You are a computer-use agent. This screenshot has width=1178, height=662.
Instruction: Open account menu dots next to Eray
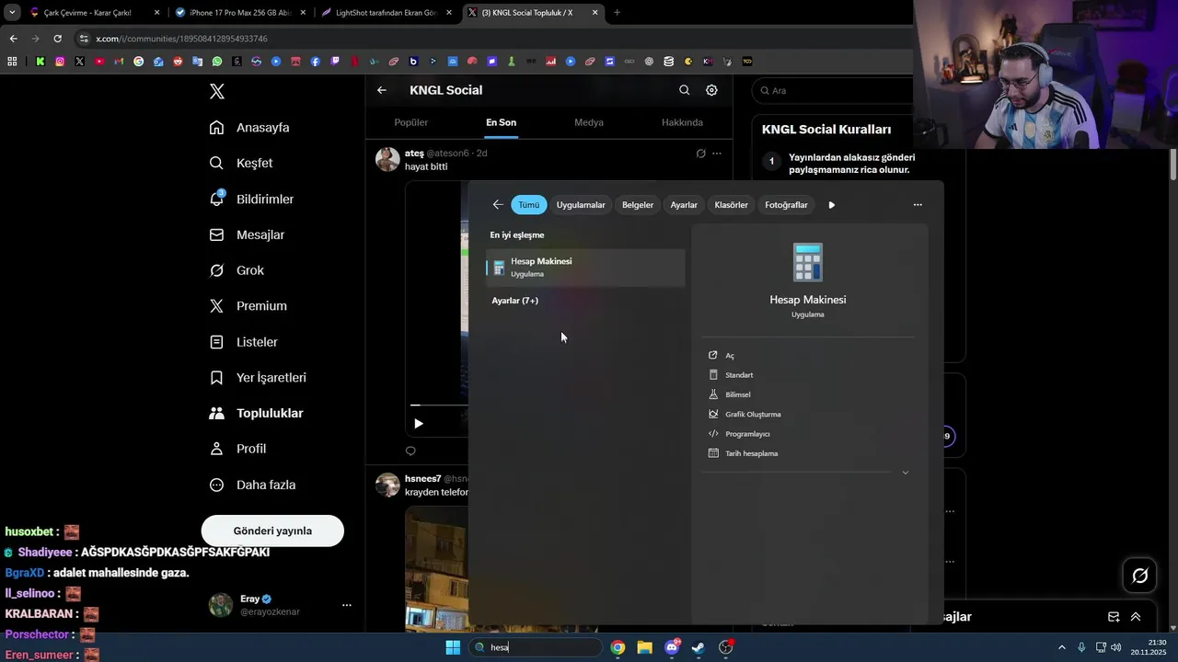[347, 605]
